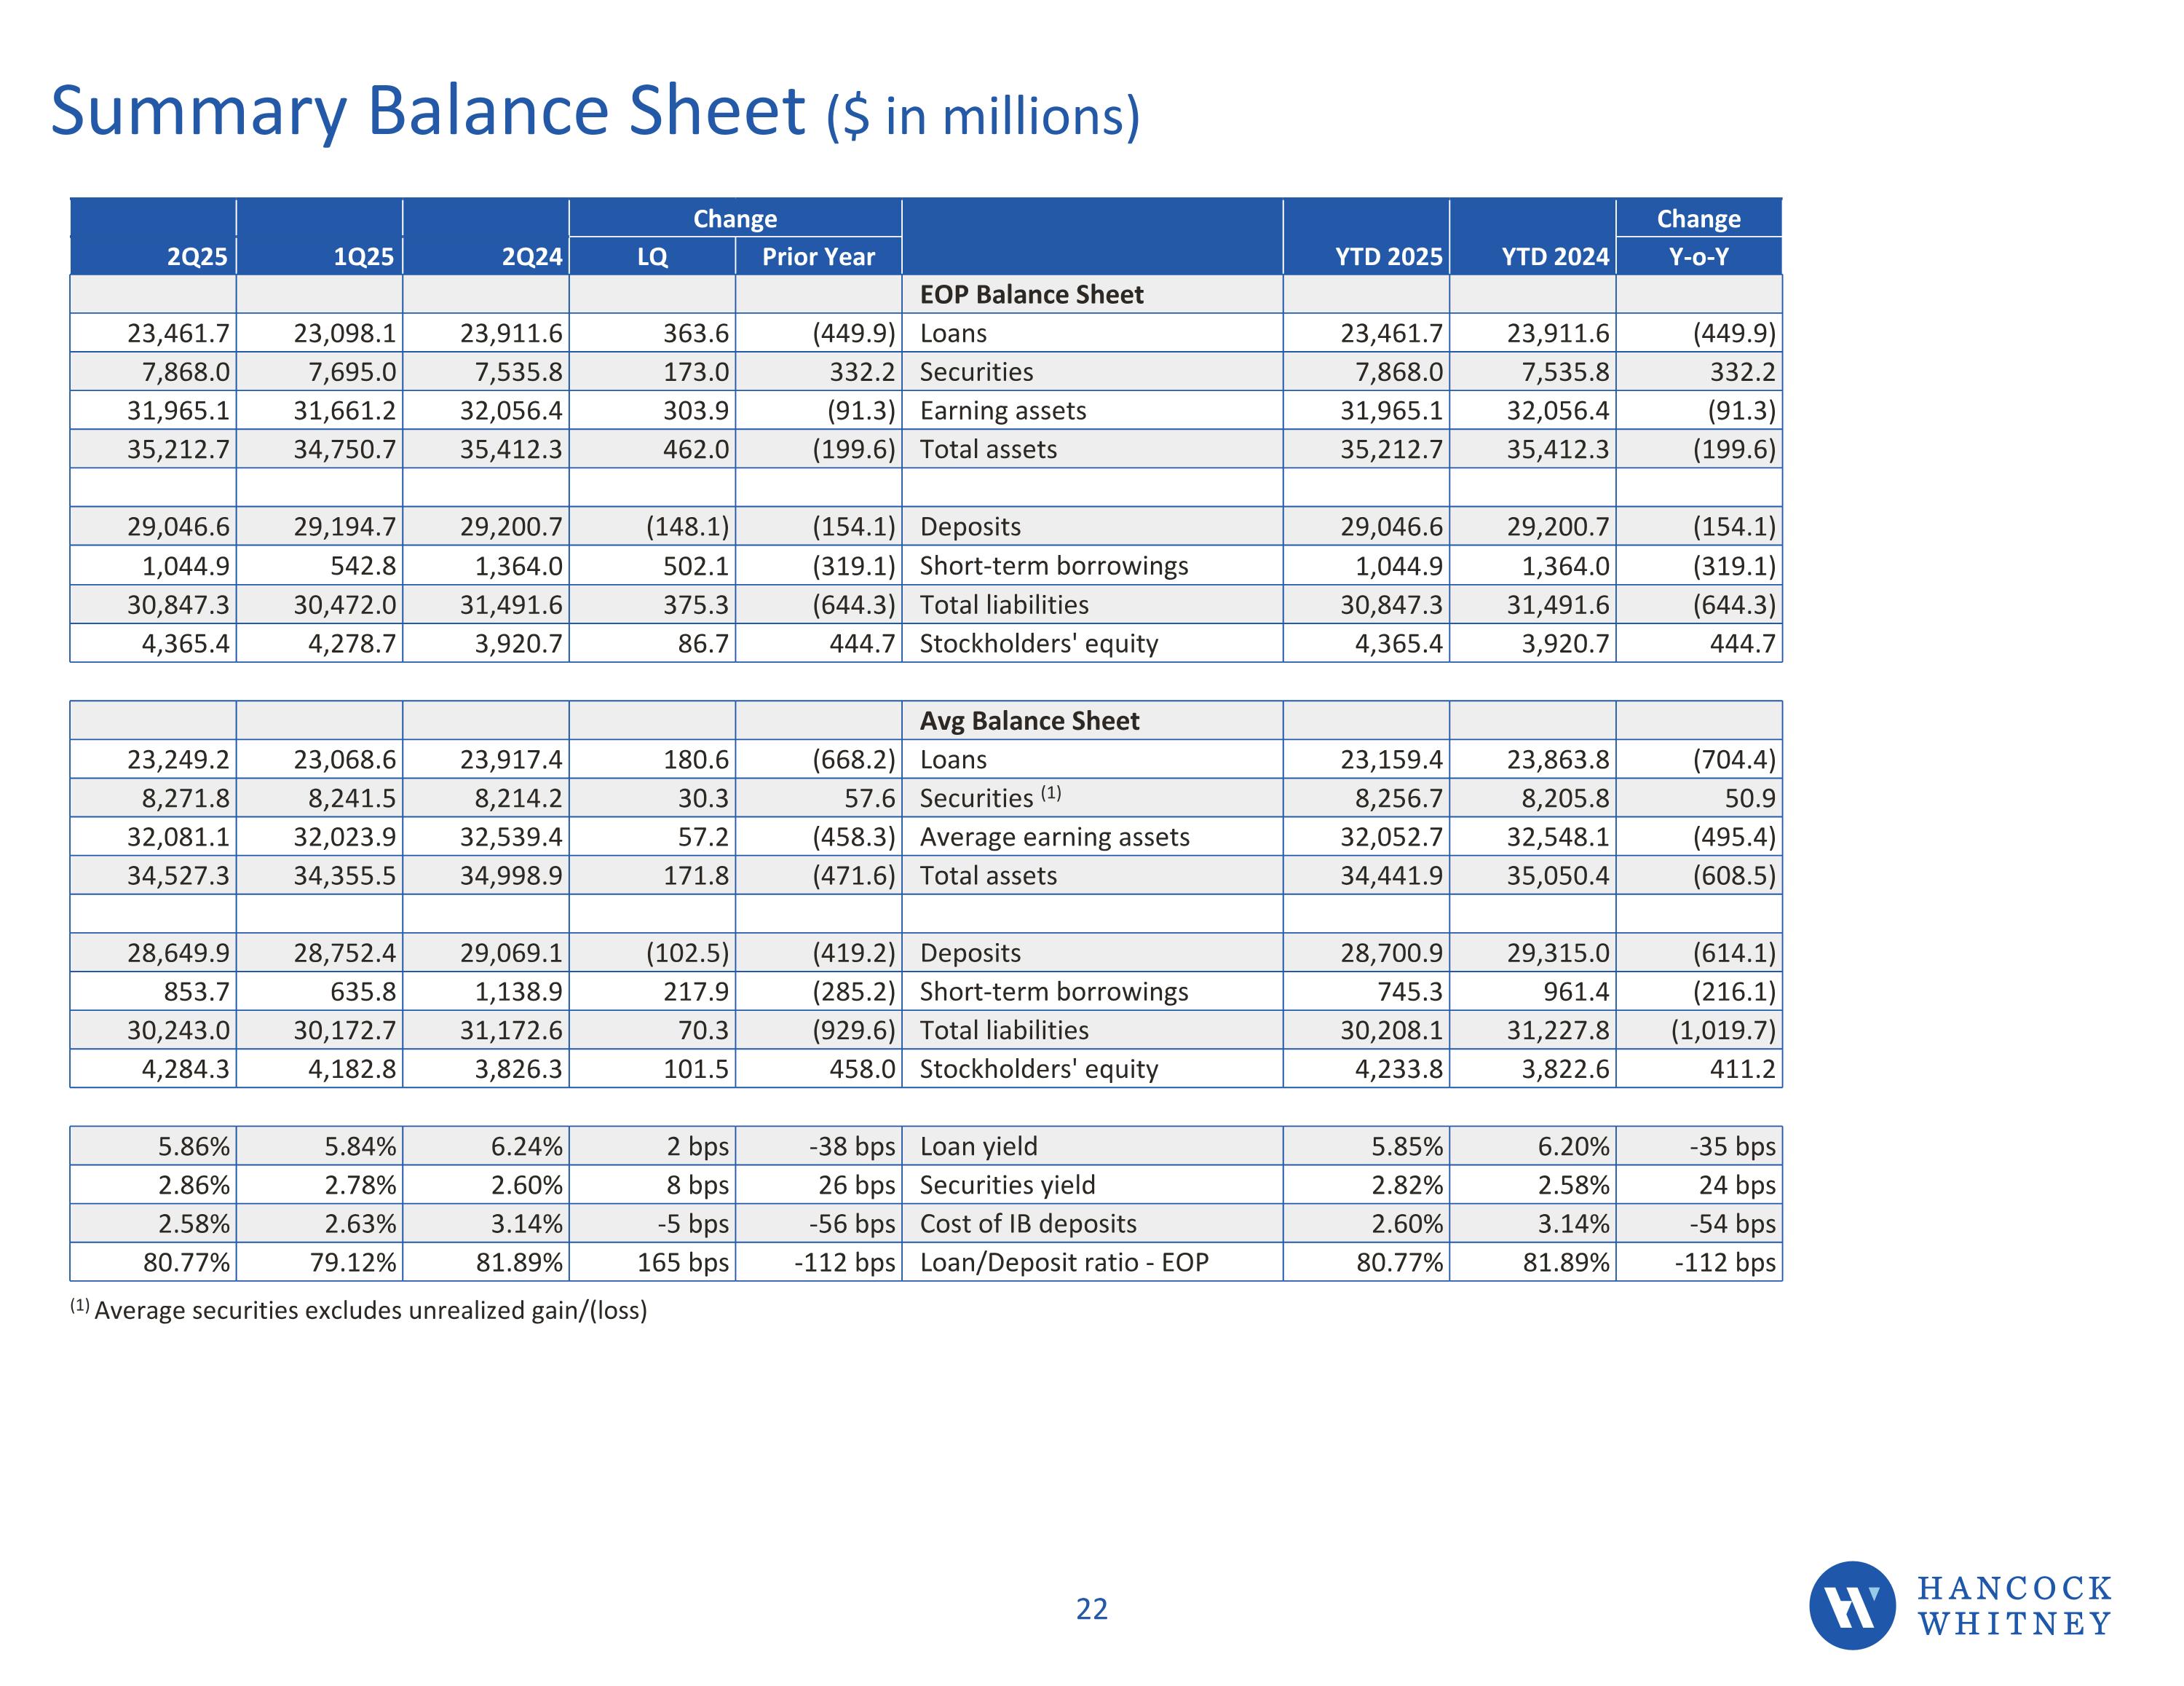Click the EOP Balance Sheet section label
The width and height of the screenshot is (2184, 1686).
pos(1031,295)
